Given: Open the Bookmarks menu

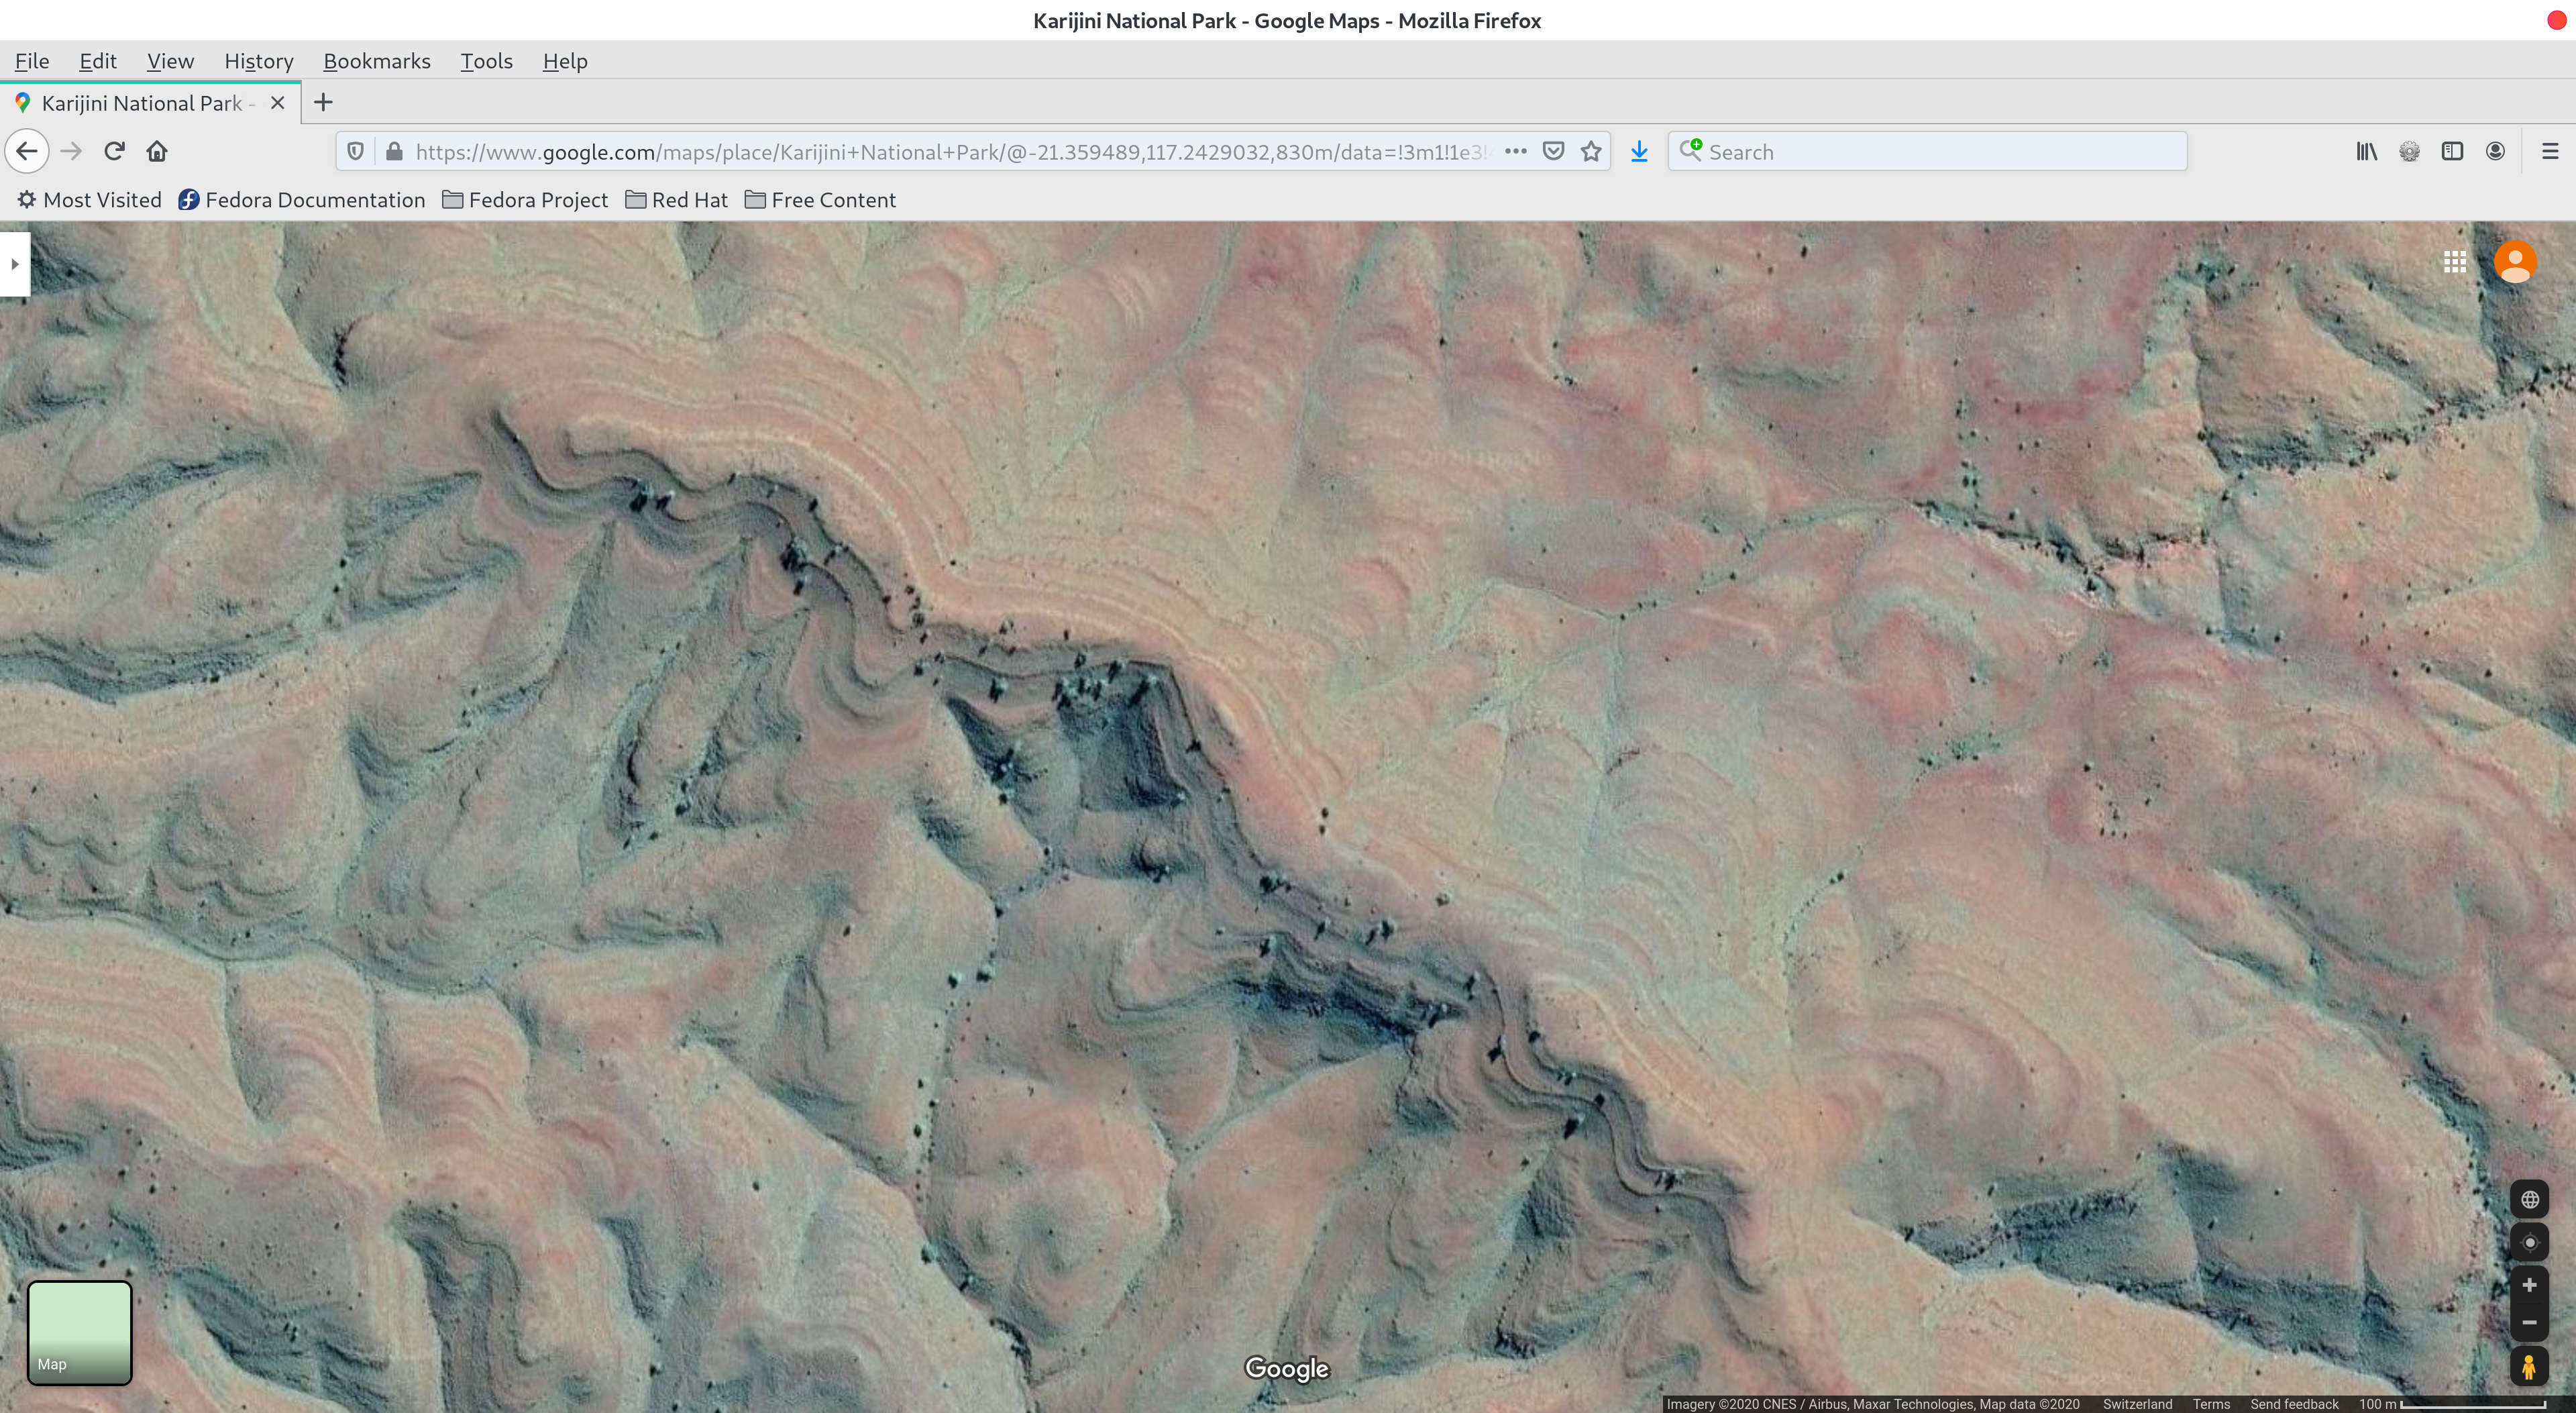Looking at the screenshot, I should pyautogui.click(x=377, y=61).
